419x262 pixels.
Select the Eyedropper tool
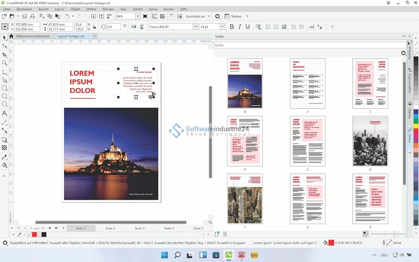pos(4,157)
